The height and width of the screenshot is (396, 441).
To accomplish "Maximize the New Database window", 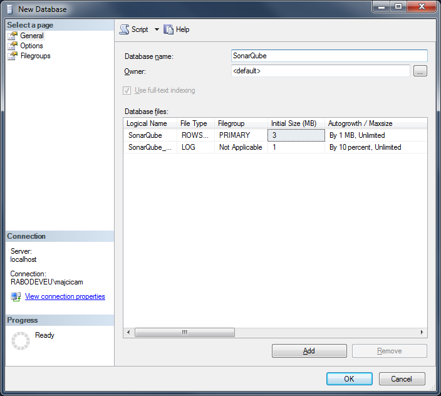I will (x=398, y=7).
